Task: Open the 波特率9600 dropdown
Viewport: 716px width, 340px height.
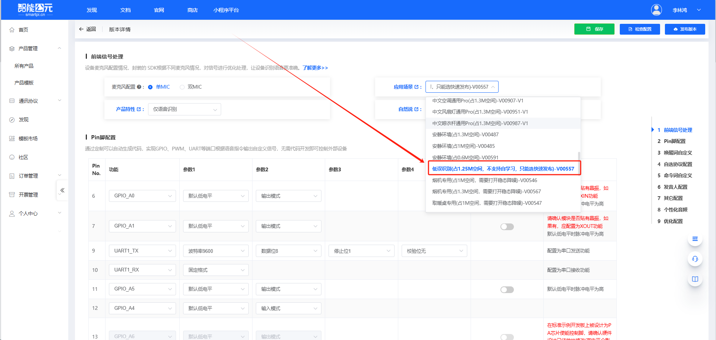Action: [x=216, y=251]
